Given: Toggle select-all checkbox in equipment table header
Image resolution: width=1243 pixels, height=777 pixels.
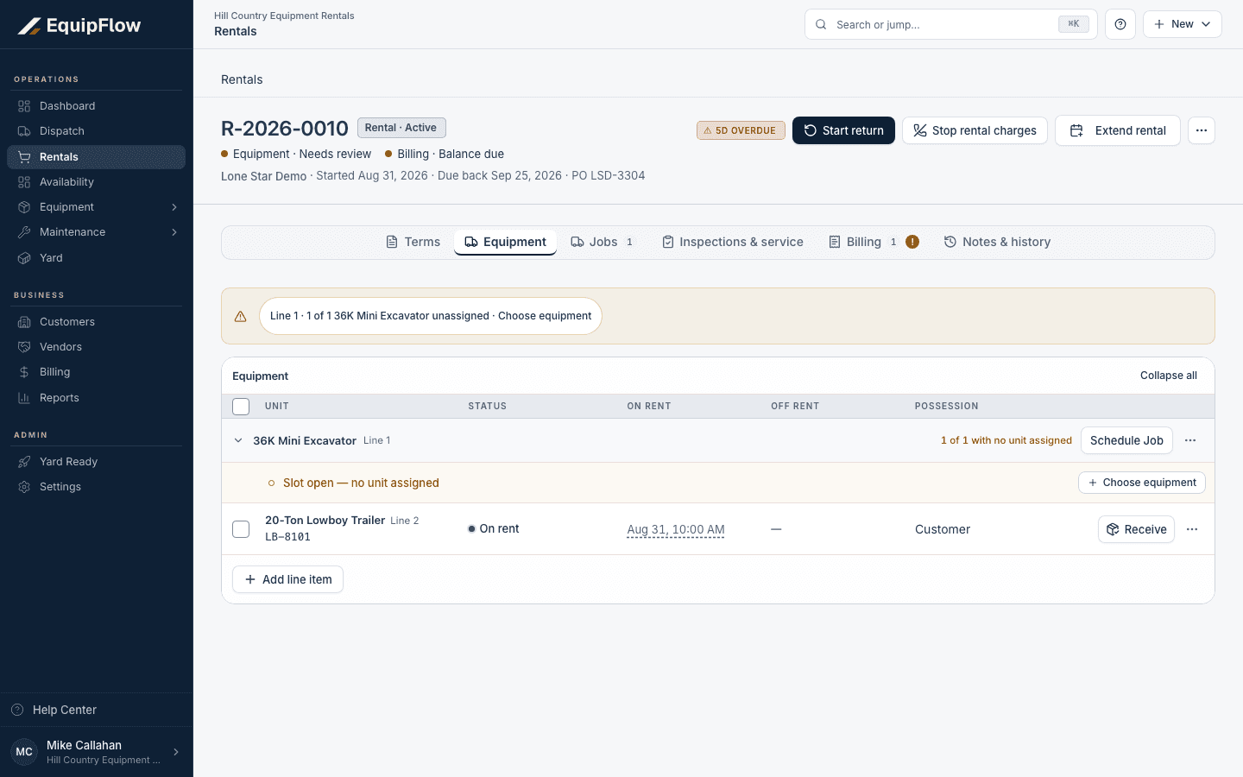Looking at the screenshot, I should coord(241,407).
